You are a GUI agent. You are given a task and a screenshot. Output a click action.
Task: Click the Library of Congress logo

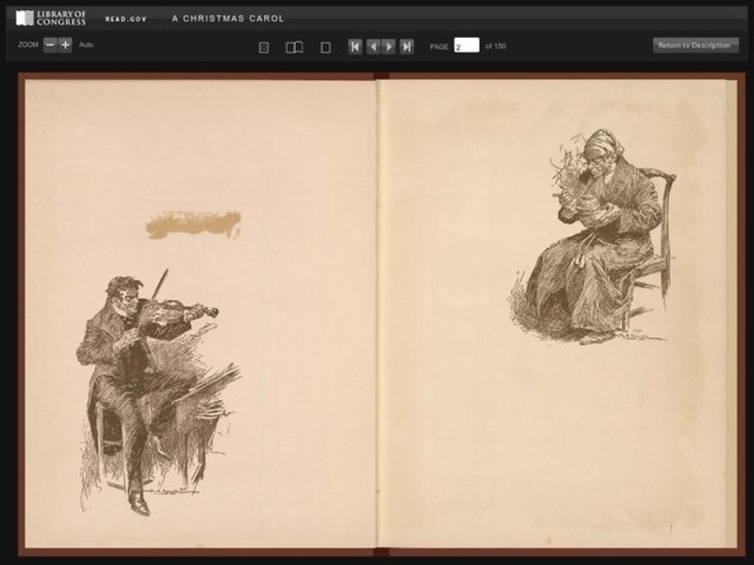[x=52, y=16]
